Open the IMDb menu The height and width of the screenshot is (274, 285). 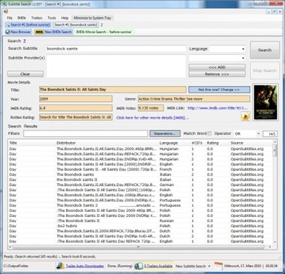[x=21, y=18]
